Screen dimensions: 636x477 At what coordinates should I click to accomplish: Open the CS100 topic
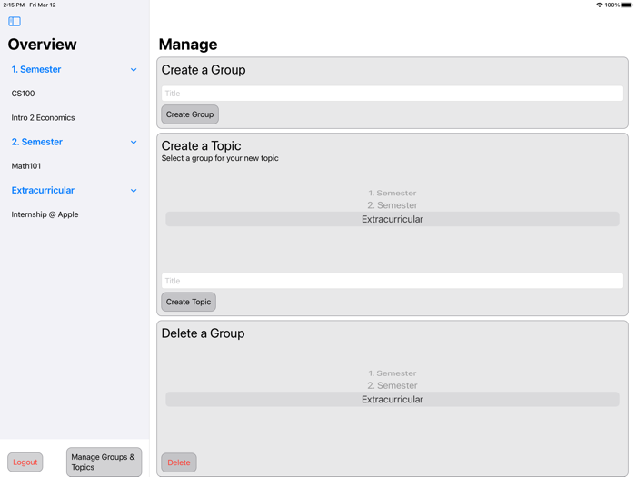(x=24, y=94)
